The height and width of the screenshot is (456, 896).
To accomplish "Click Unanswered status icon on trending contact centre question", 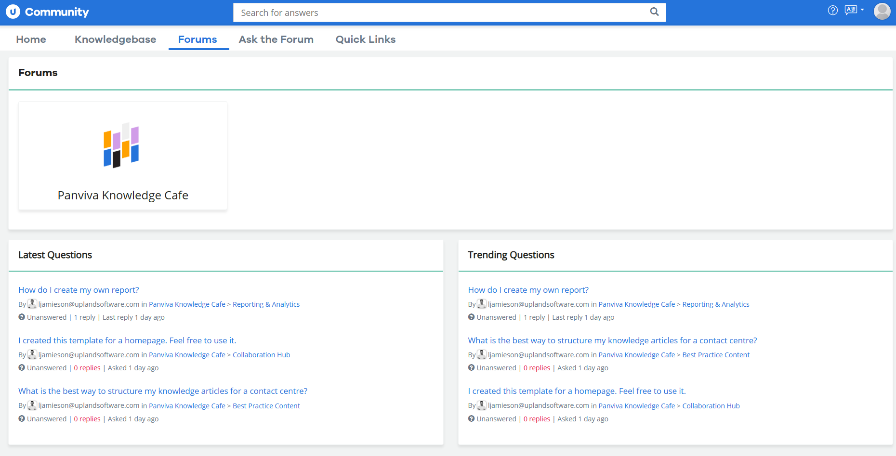I will (x=472, y=367).
